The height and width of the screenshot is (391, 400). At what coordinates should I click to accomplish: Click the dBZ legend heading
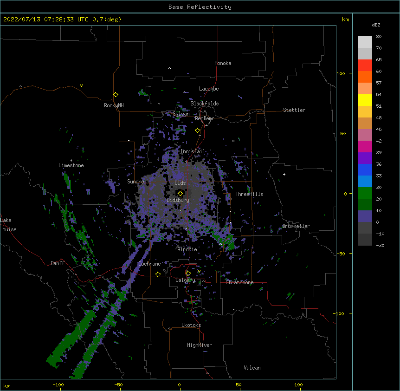(376, 25)
